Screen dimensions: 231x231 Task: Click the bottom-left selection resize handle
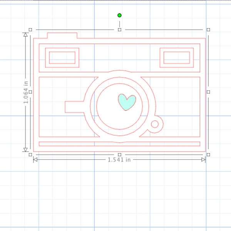pyautogui.click(x=30, y=155)
